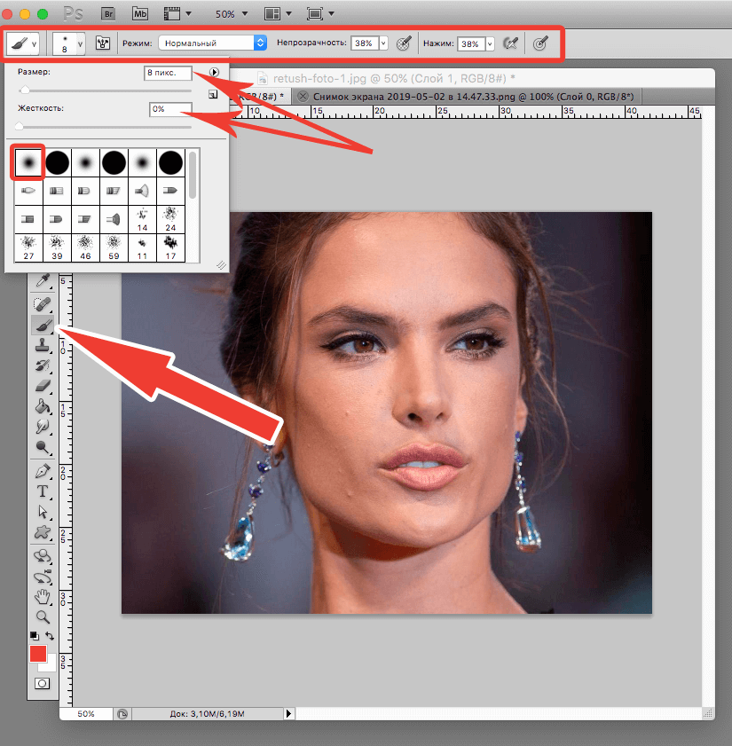
Task: Click the status bar 50% zoom field
Action: pos(86,714)
